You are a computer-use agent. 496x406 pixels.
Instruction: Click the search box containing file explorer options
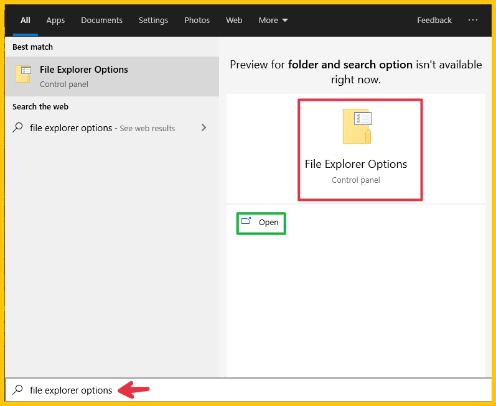coord(248,390)
